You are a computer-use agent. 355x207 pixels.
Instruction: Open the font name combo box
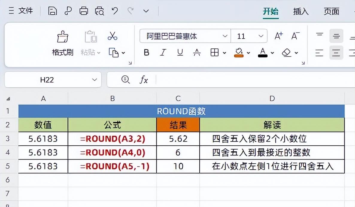(x=185, y=36)
